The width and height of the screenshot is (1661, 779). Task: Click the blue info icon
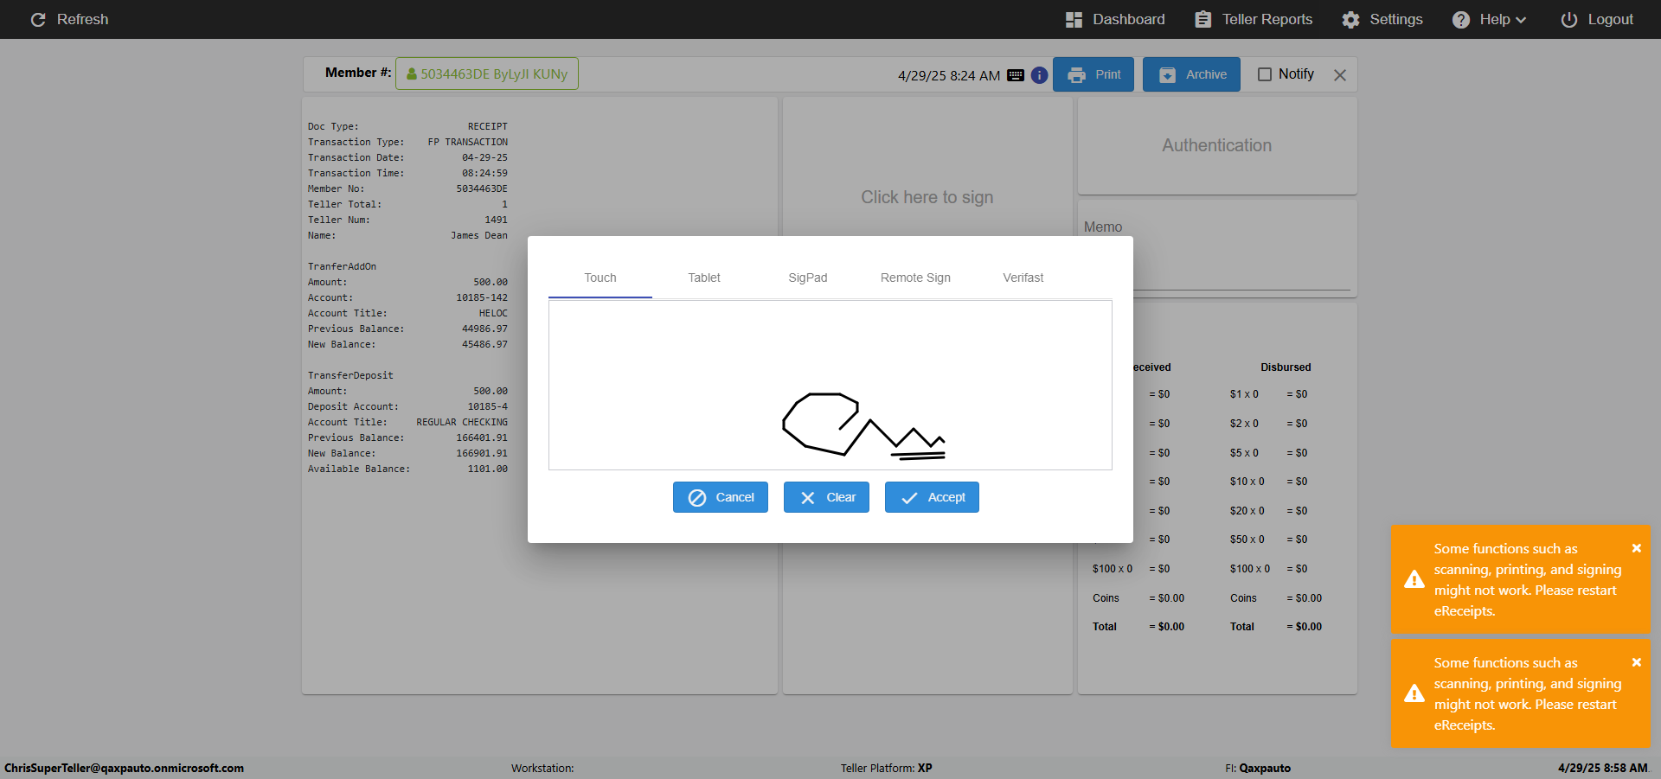click(x=1039, y=75)
